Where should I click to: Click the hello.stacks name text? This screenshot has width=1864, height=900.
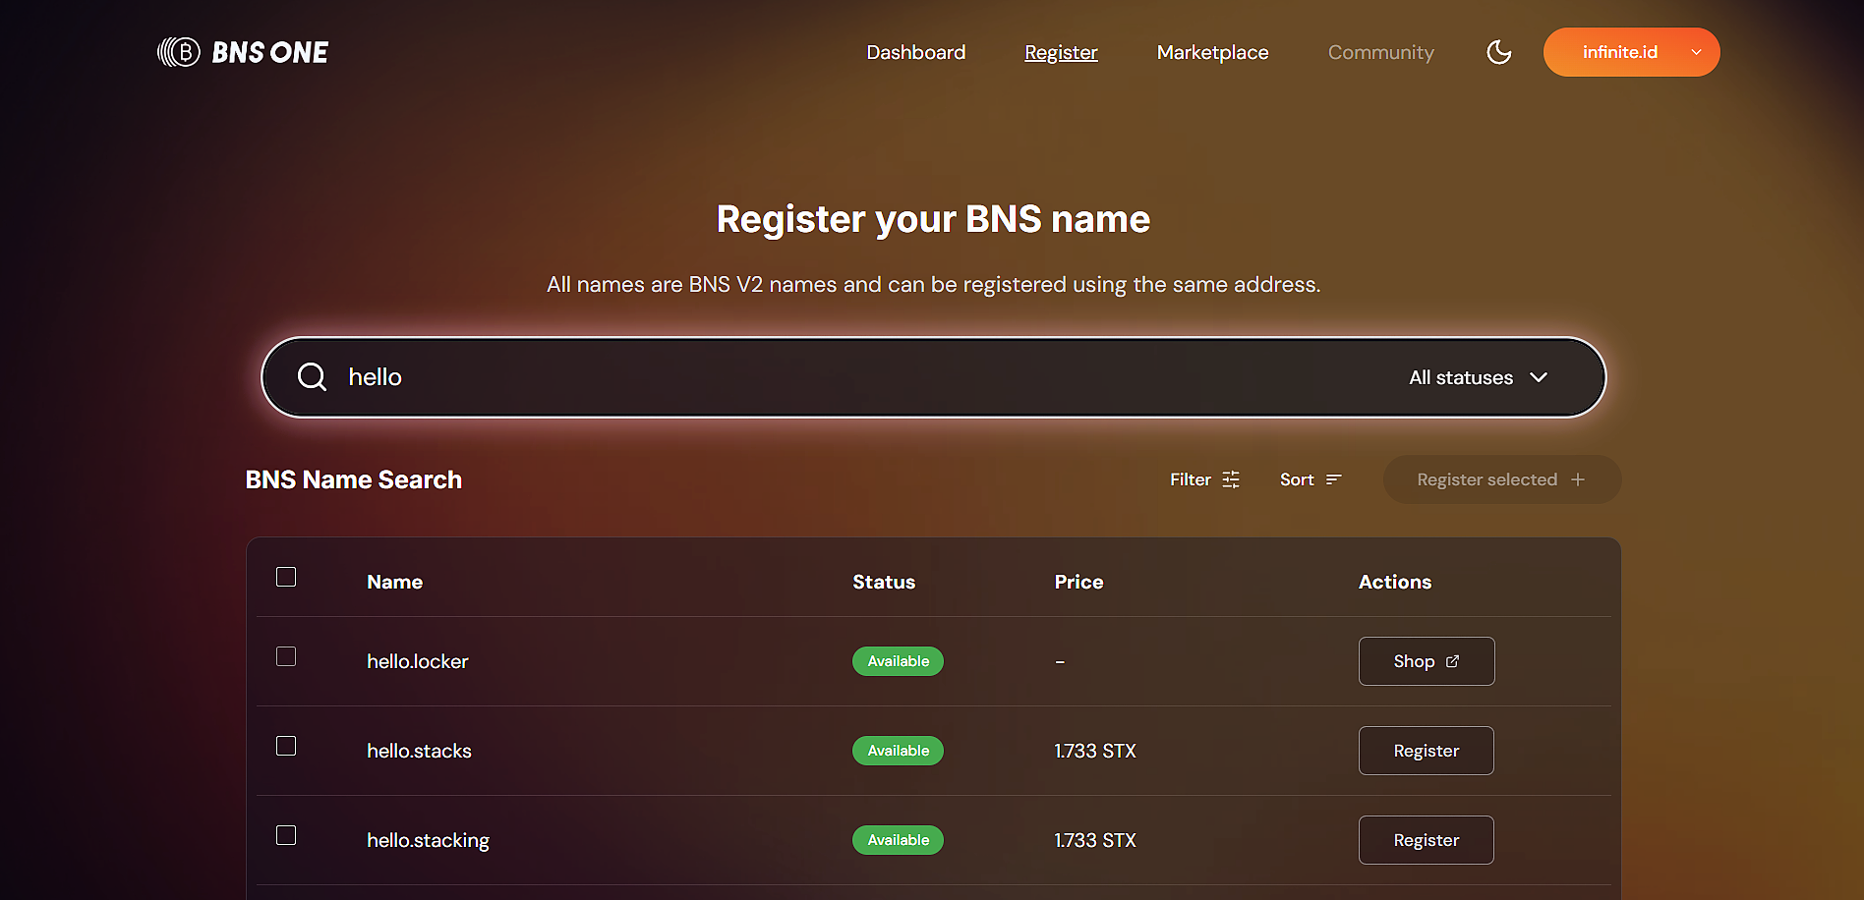[419, 751]
